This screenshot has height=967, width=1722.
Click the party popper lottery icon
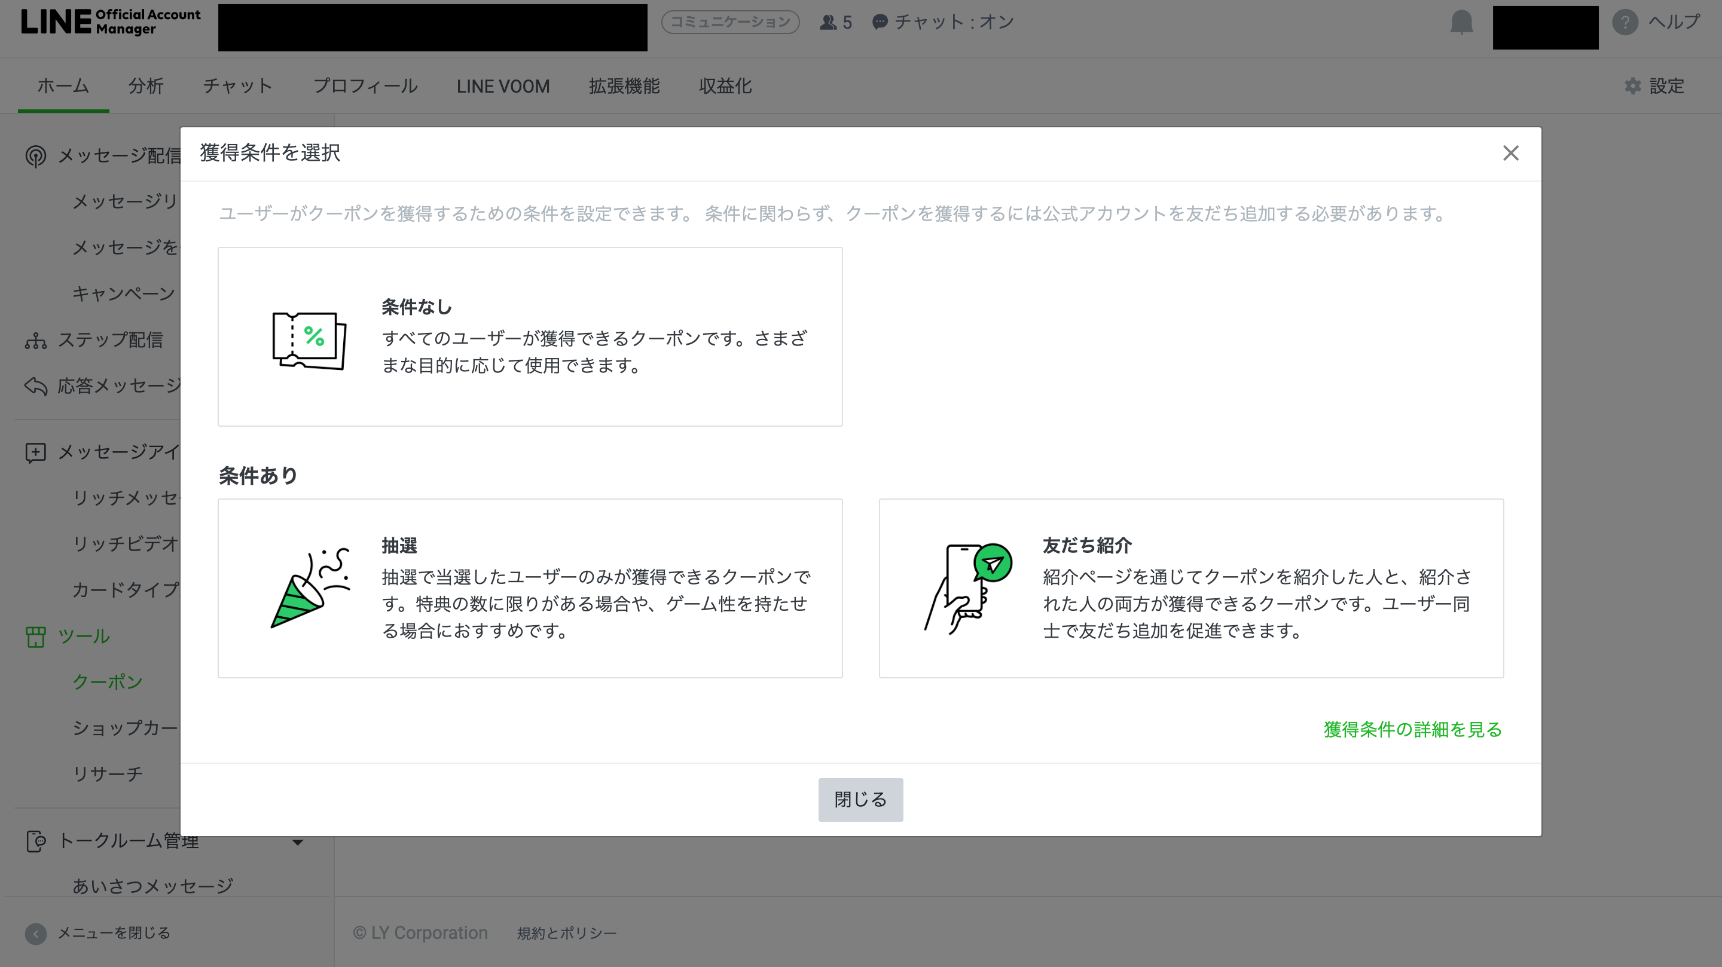309,588
